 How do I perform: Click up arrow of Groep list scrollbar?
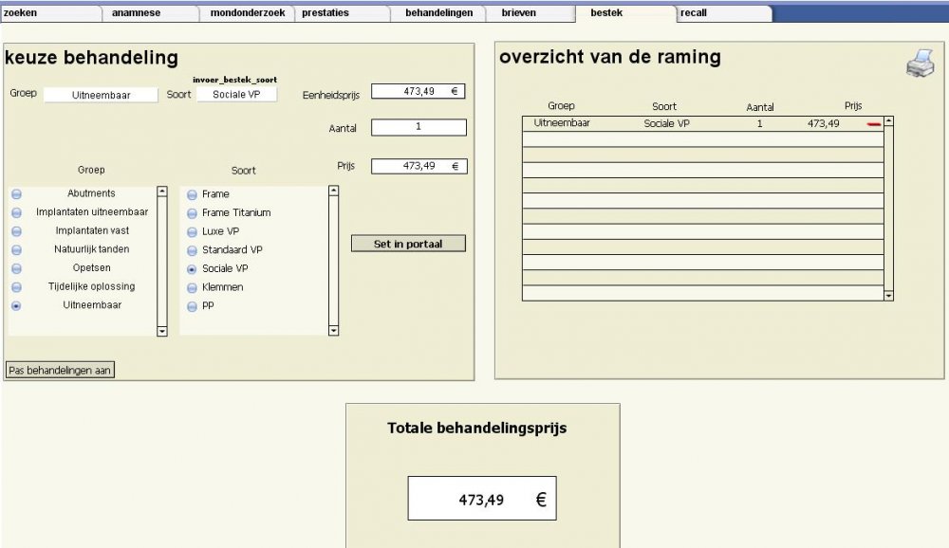[x=162, y=192]
